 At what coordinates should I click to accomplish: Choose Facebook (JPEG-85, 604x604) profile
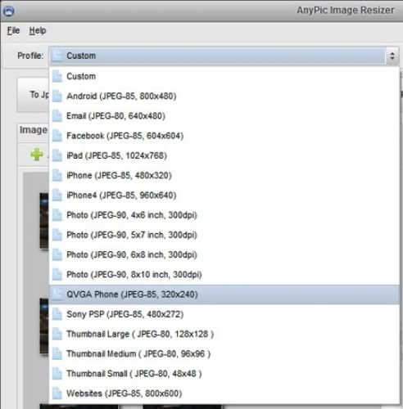pyautogui.click(x=224, y=136)
